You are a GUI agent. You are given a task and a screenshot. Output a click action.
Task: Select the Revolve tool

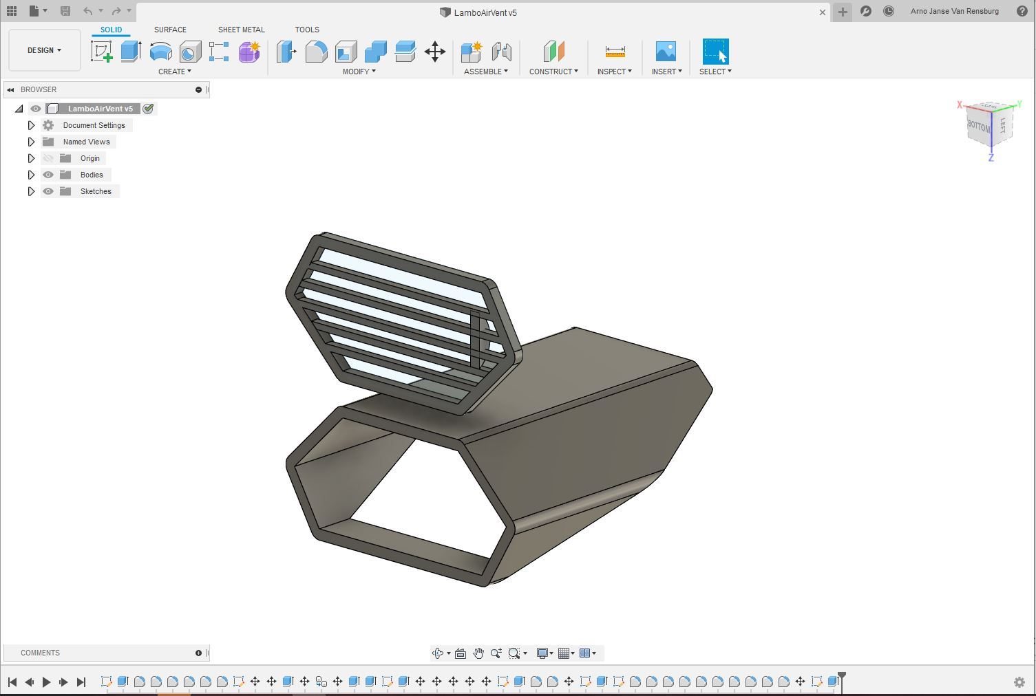(x=160, y=52)
